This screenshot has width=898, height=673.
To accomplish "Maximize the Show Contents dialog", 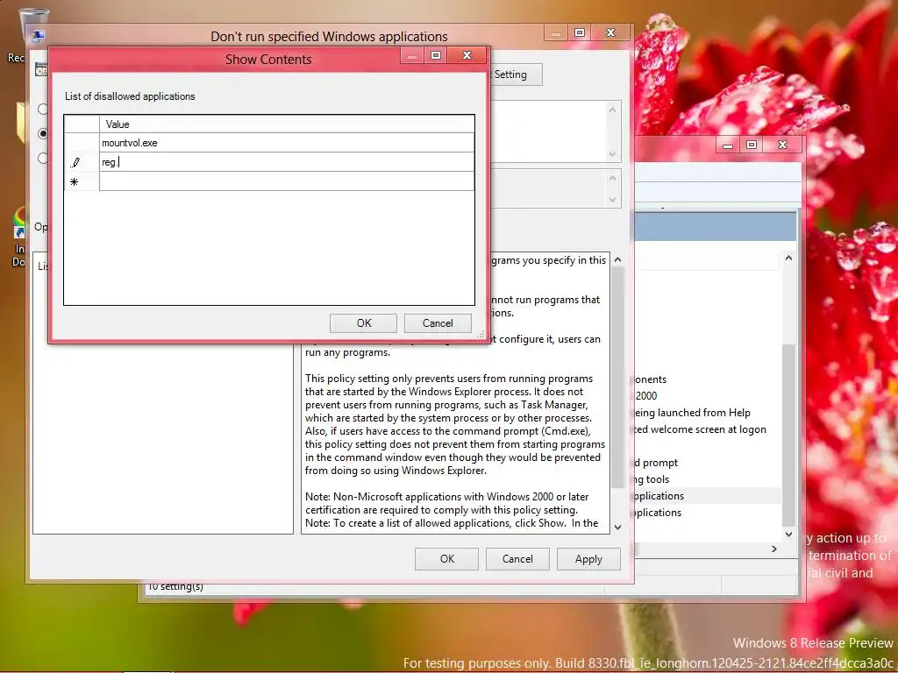I will (436, 55).
